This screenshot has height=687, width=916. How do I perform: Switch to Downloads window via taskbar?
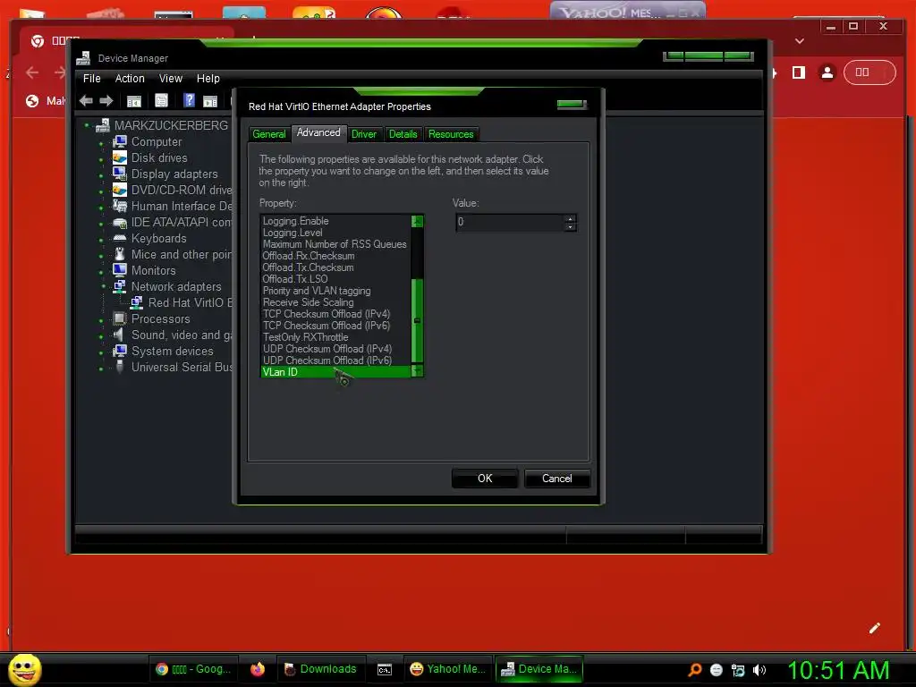320,669
